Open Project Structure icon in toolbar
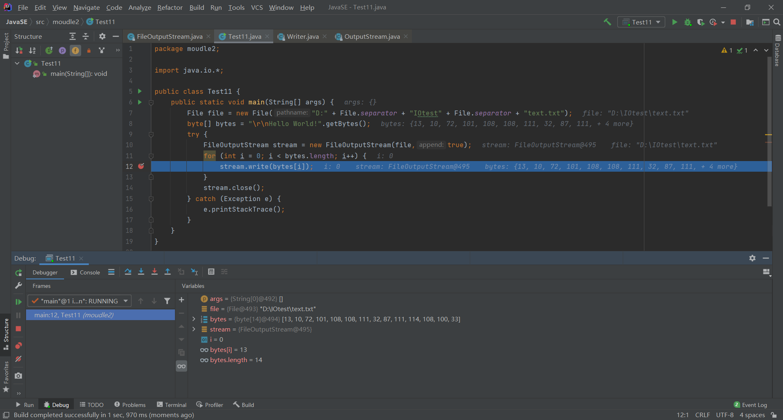783x420 pixels. pyautogui.click(x=750, y=22)
